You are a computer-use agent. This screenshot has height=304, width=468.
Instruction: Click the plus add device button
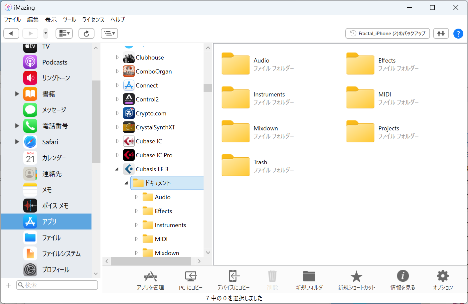point(9,285)
